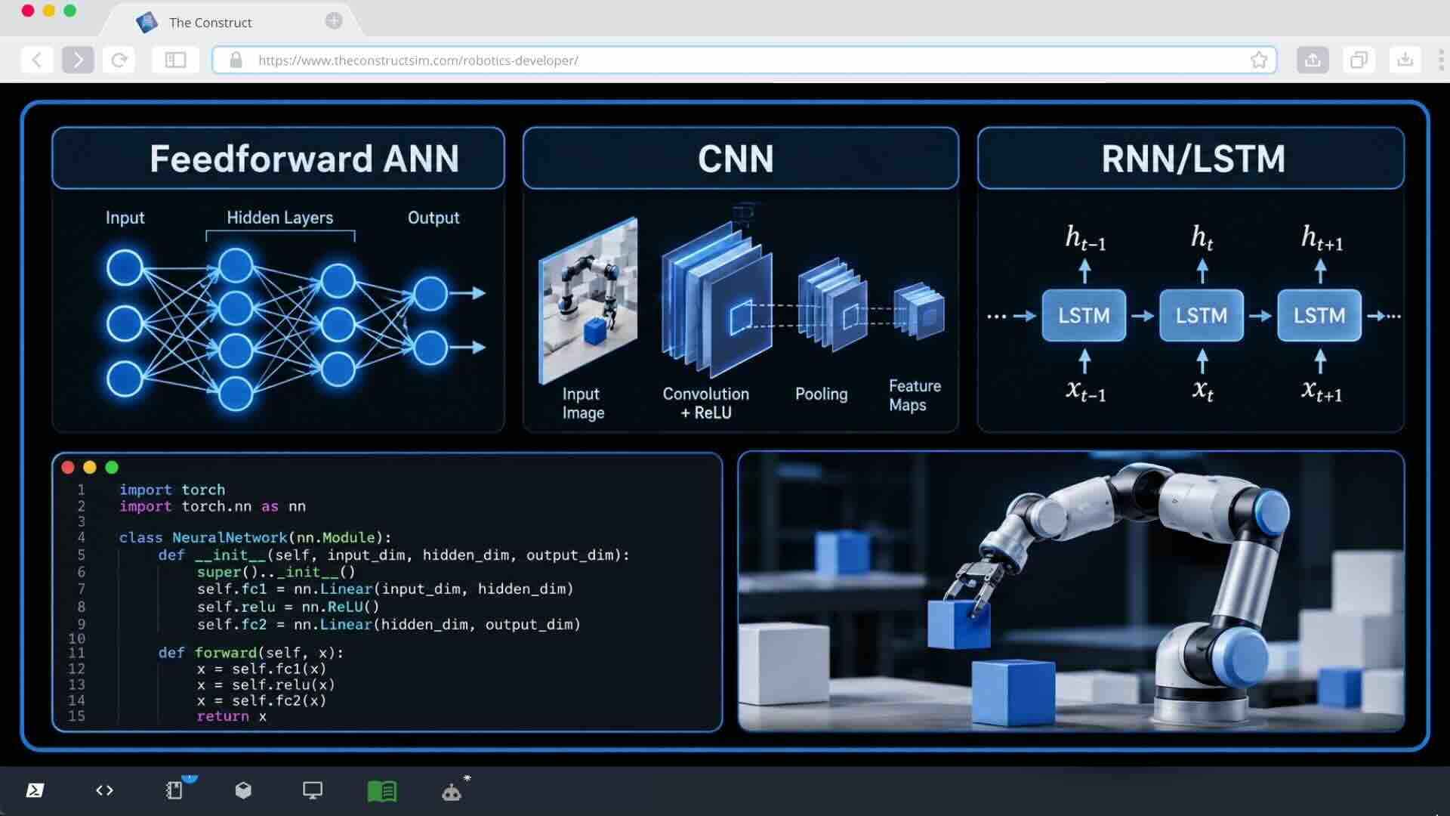Open the green course notebook icon
1450x816 pixels.
point(382,791)
